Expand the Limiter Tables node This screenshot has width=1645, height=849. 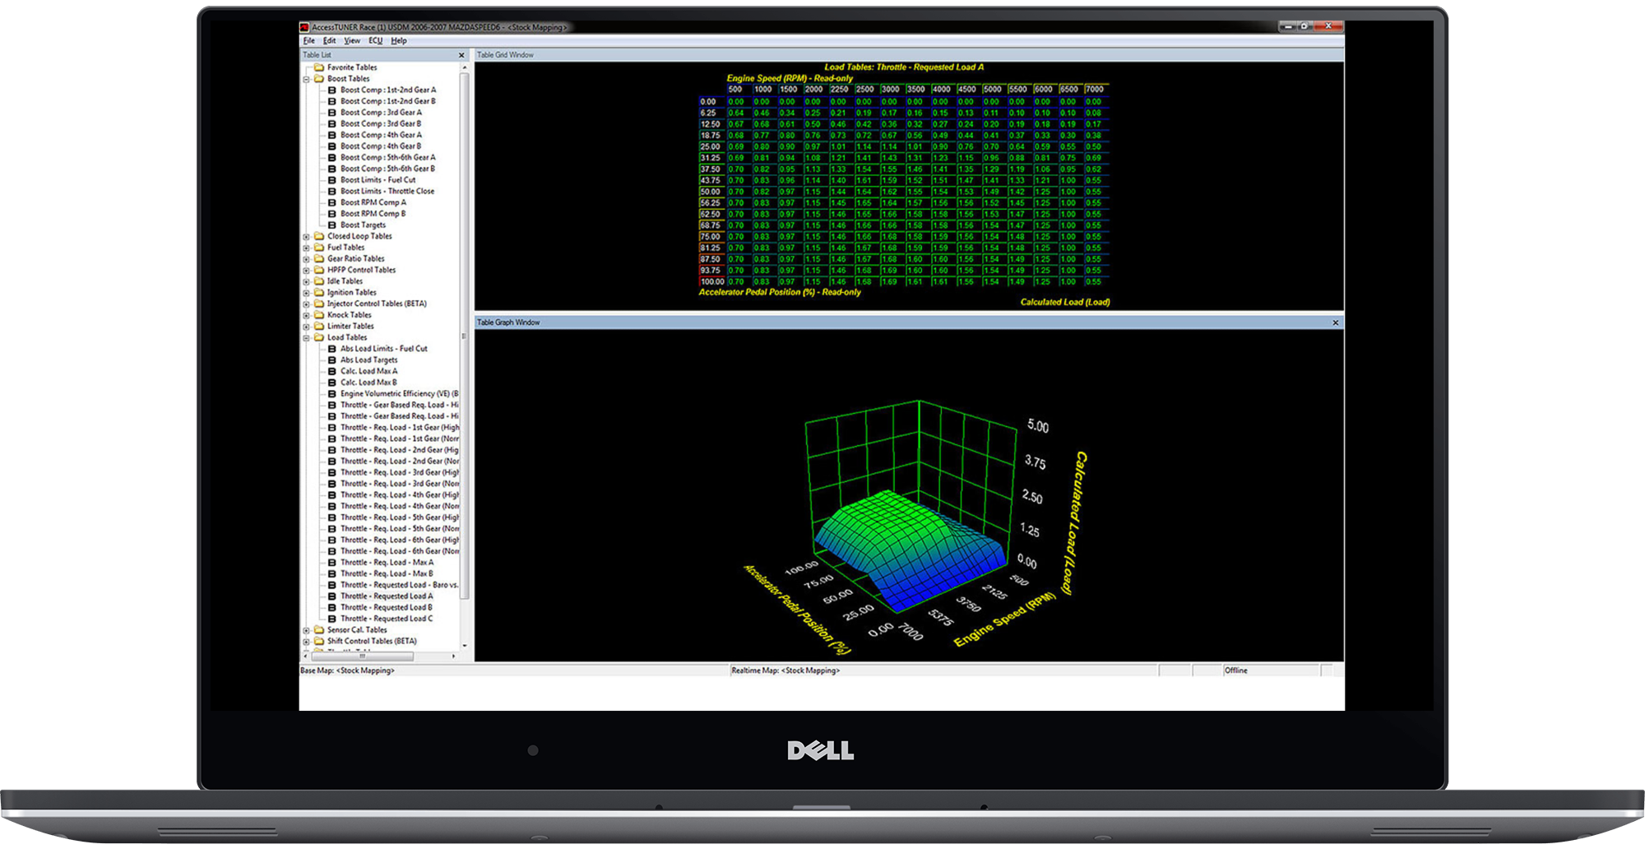click(x=306, y=327)
